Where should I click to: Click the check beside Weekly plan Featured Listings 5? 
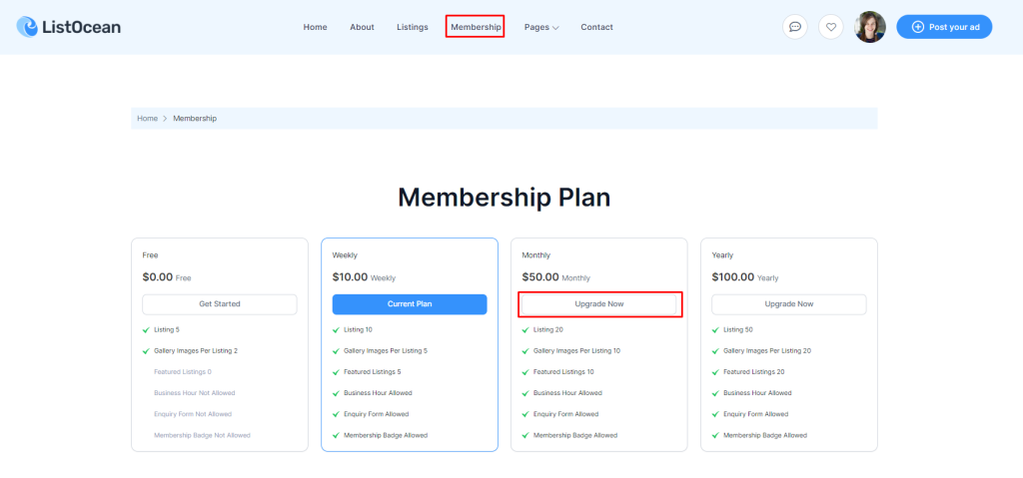(x=336, y=371)
